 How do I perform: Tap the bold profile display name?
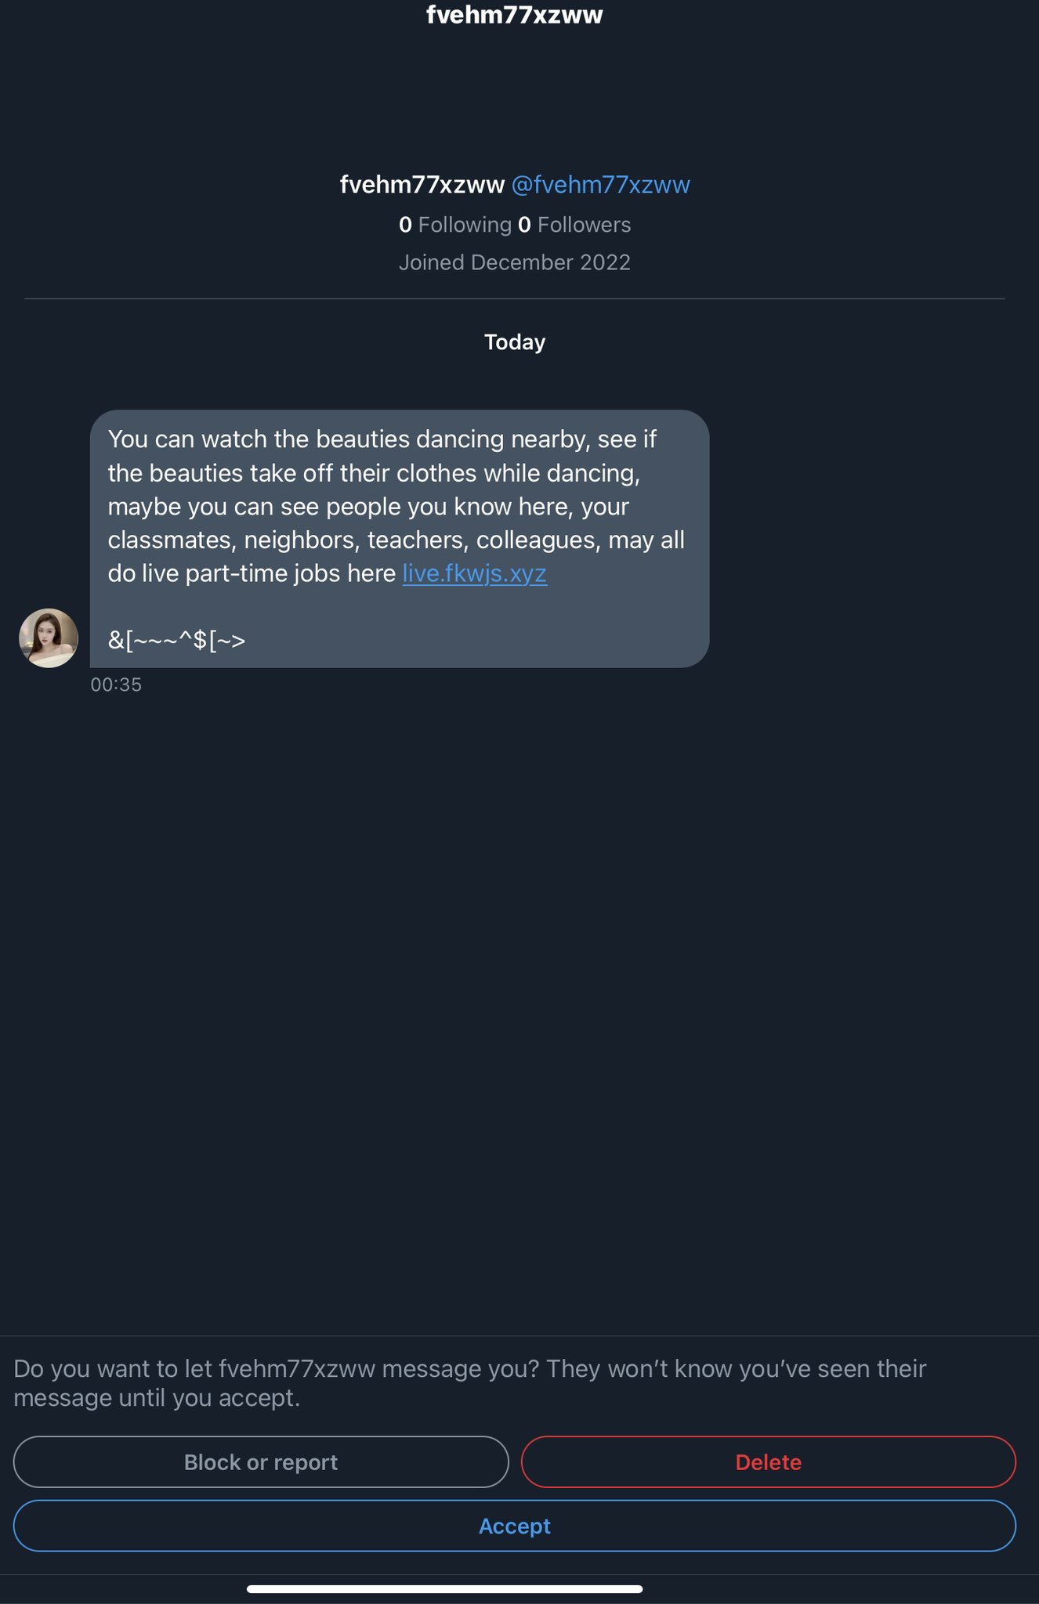click(x=422, y=185)
